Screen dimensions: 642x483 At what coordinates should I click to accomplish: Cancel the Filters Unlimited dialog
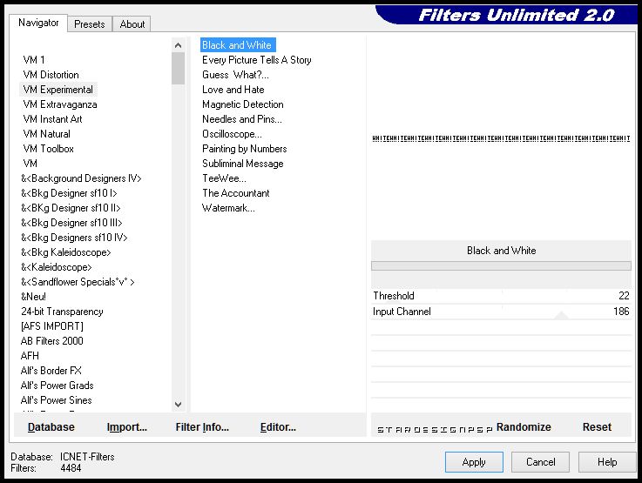pyautogui.click(x=540, y=462)
